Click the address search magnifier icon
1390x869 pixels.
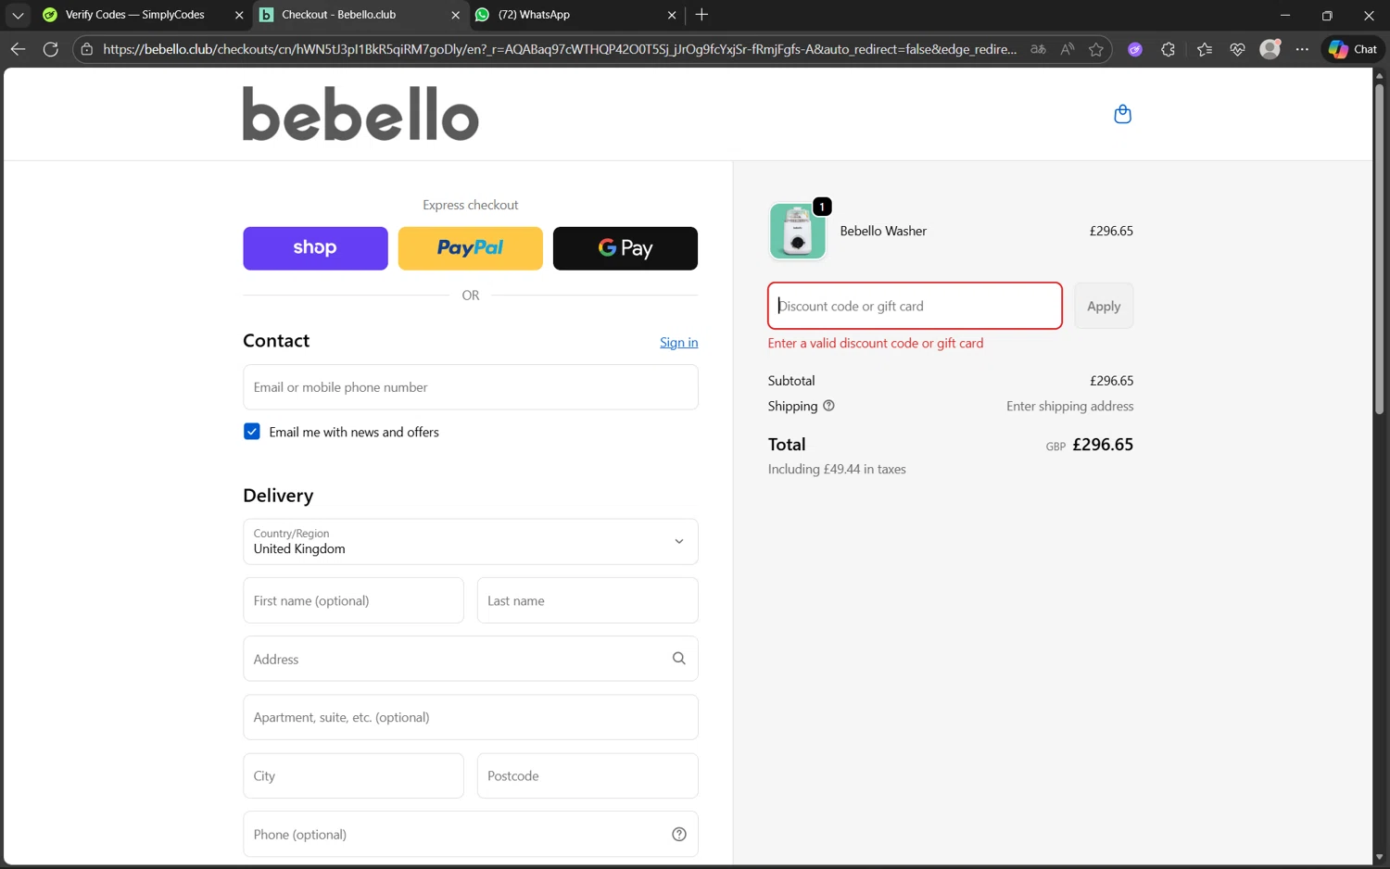(x=678, y=659)
